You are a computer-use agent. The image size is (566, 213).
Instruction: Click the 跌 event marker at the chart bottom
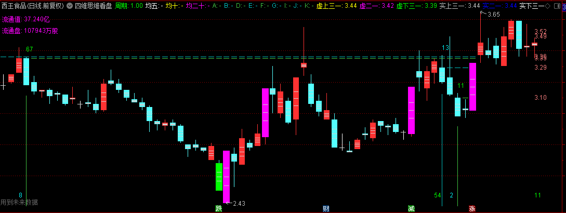218,208
